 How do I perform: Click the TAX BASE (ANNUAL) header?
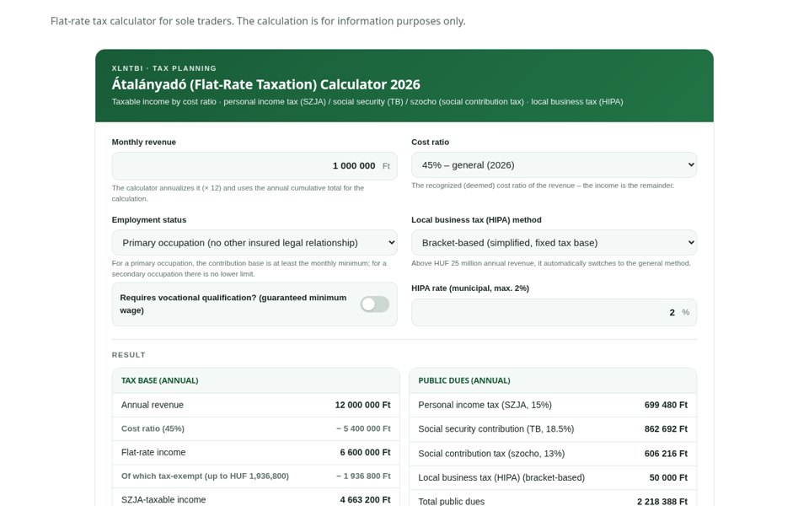click(160, 380)
